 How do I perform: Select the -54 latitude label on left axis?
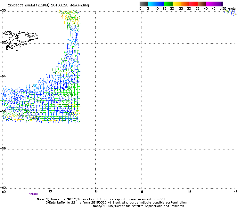[3, 76]
